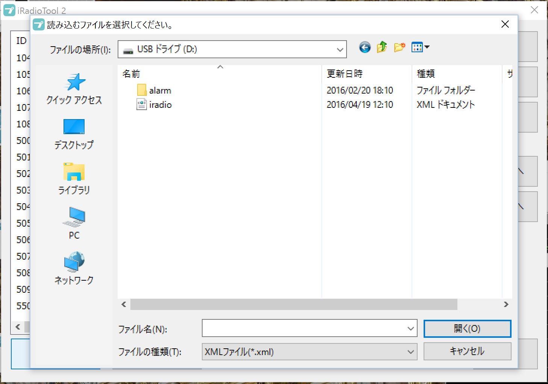The image size is (548, 384).
Task: Select the alarm folder icon
Action: (x=142, y=90)
